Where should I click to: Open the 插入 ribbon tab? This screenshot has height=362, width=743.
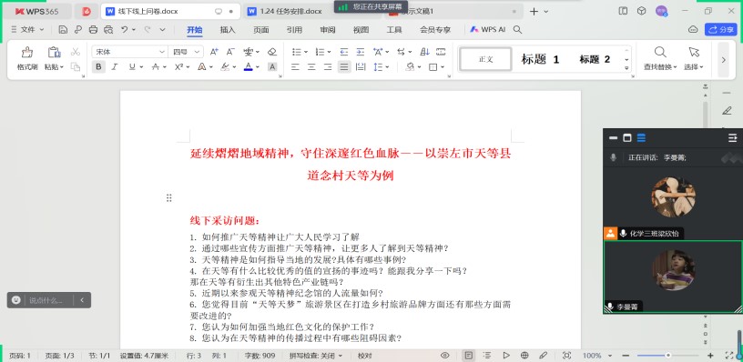click(228, 29)
